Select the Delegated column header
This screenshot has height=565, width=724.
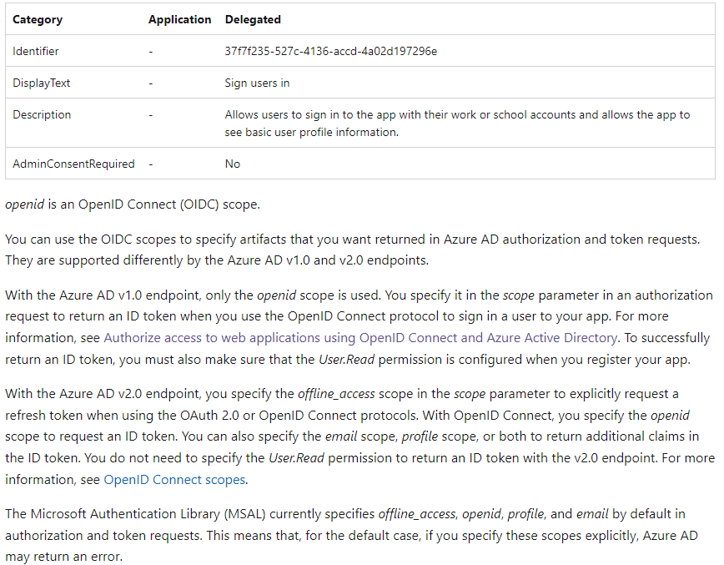(253, 19)
